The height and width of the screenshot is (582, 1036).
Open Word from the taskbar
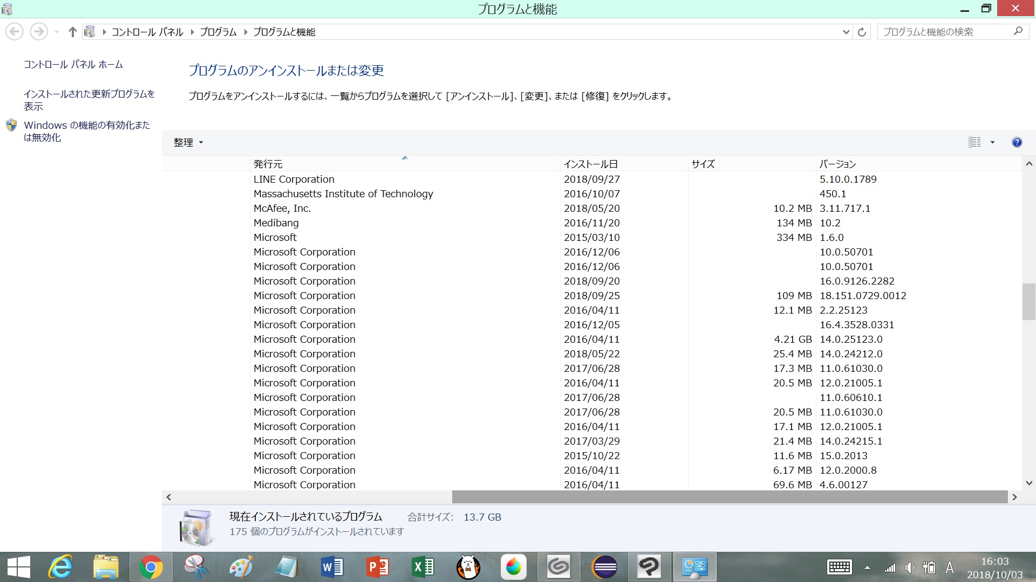tap(332, 567)
